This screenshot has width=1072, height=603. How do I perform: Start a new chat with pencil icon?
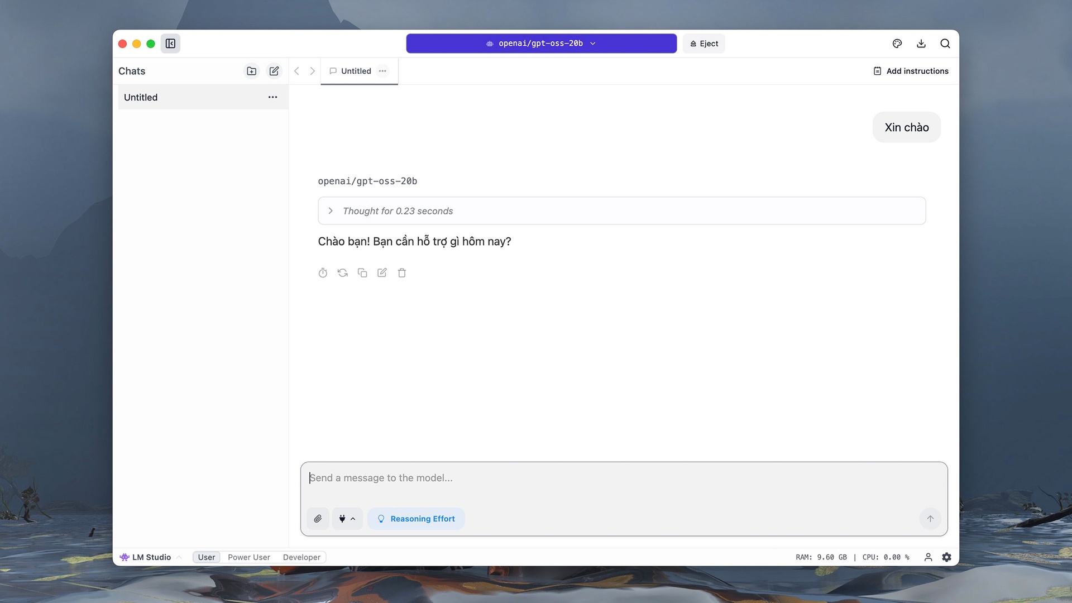point(274,71)
